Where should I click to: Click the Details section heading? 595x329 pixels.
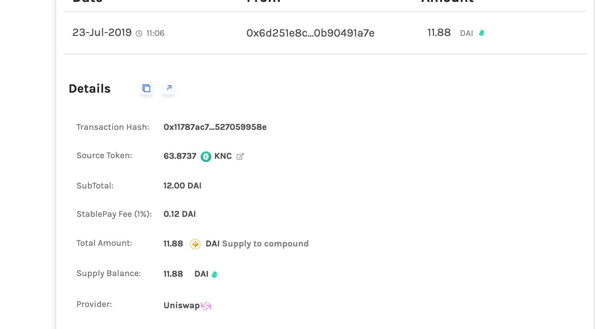tap(90, 89)
